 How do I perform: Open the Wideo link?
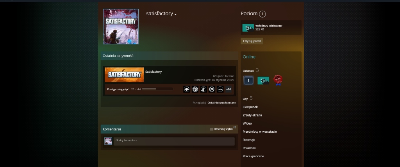click(x=247, y=123)
